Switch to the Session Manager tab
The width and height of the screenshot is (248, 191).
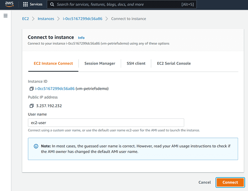click(100, 63)
